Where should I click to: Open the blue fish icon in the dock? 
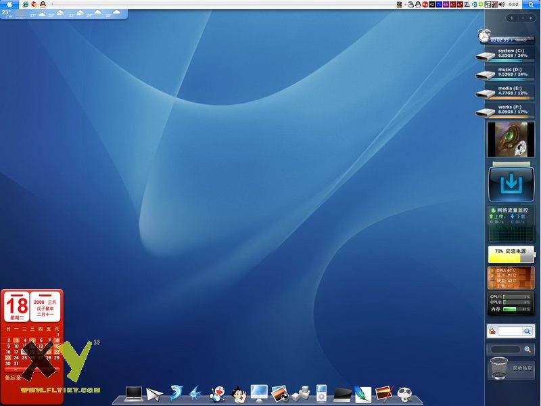(195, 393)
